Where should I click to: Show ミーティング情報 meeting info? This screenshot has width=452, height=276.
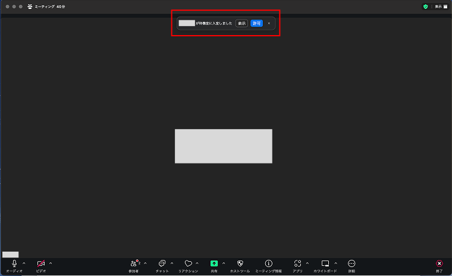pyautogui.click(x=268, y=264)
